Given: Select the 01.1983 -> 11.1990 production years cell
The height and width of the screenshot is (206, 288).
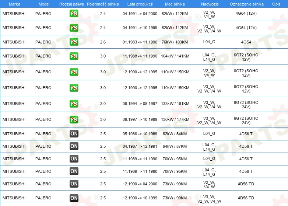Looking at the screenshot, I should [x=140, y=42].
